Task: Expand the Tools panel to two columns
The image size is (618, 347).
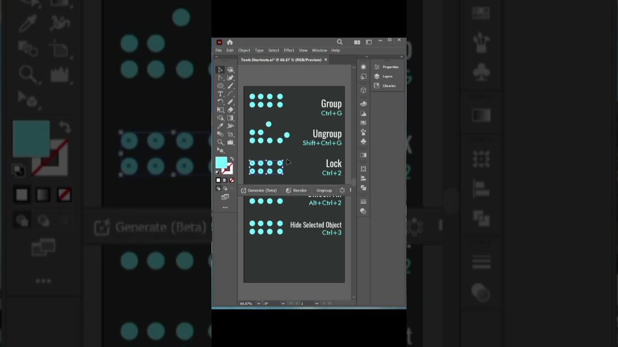Action: [x=216, y=56]
